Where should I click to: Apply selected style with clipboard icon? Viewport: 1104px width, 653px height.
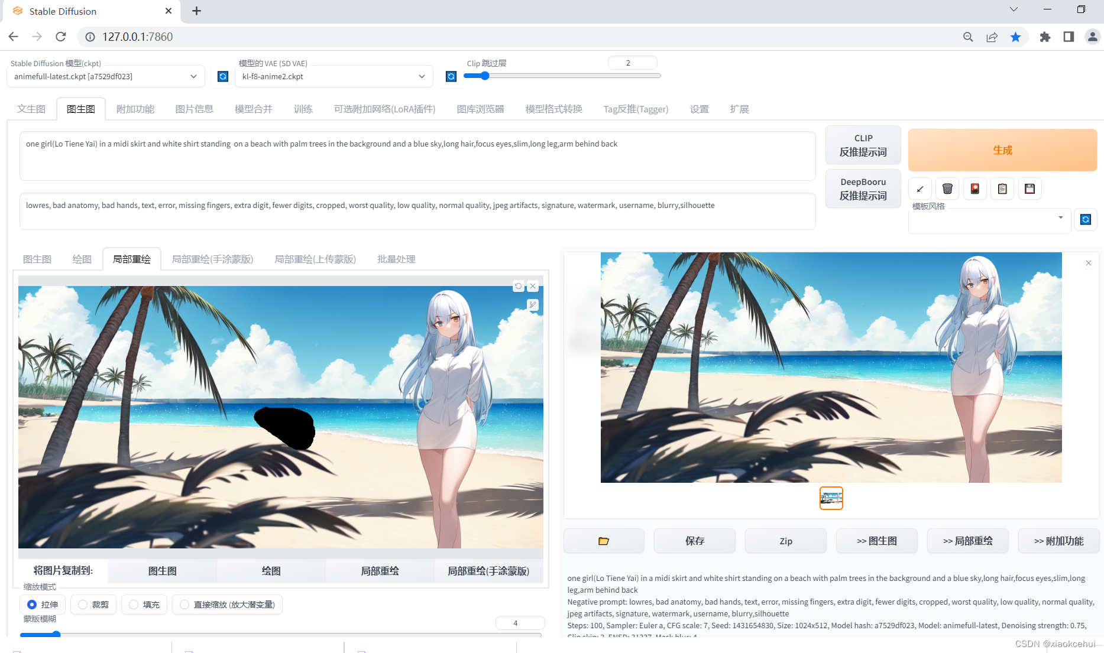coord(1002,189)
